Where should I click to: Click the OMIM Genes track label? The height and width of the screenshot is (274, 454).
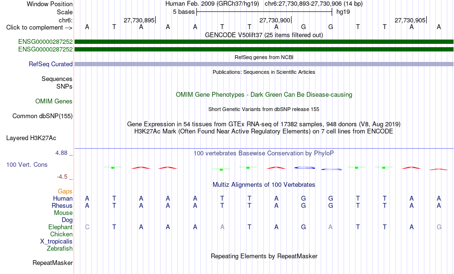point(54,101)
